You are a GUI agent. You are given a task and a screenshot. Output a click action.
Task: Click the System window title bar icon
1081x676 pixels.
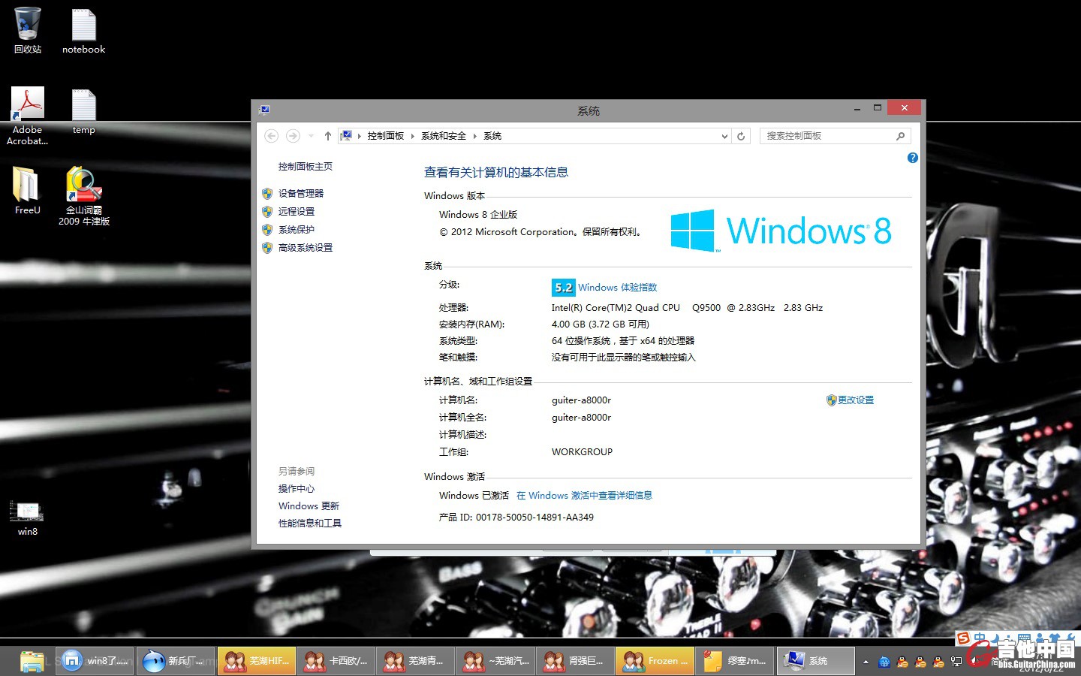[x=264, y=110]
